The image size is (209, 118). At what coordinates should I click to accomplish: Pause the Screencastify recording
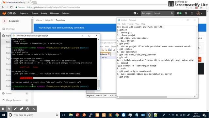click(x=3, y=109)
